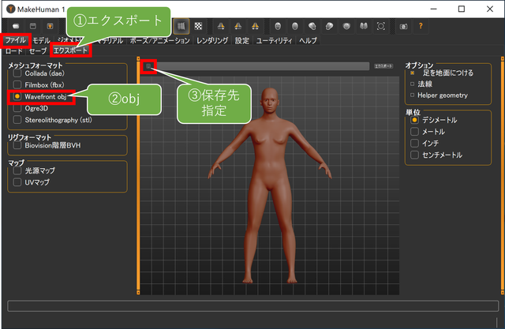Click the new/load model toolbar icon
The height and width of the screenshot is (329, 505).
pos(16,26)
